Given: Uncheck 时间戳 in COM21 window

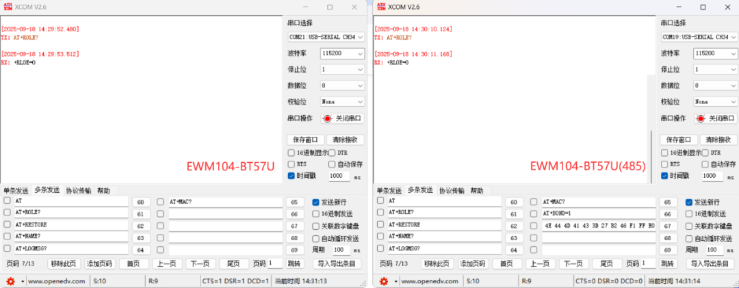Looking at the screenshot, I should pyautogui.click(x=291, y=176).
